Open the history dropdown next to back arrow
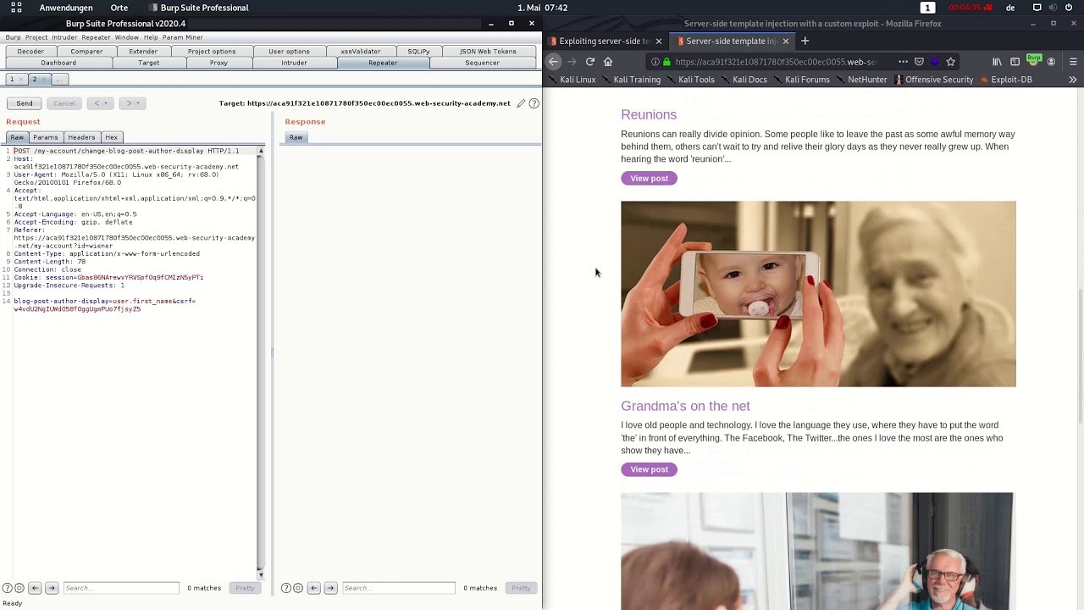This screenshot has width=1084, height=610. (106, 103)
